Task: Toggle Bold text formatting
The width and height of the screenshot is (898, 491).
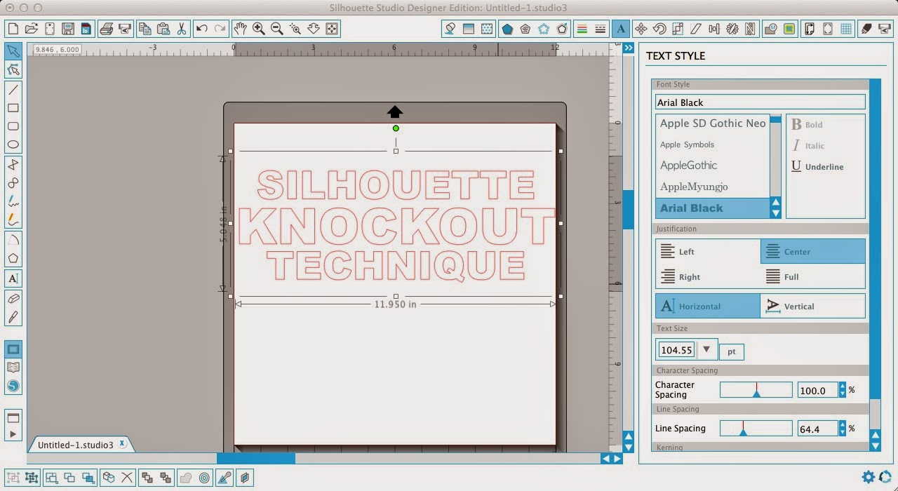Action: pyautogui.click(x=807, y=124)
